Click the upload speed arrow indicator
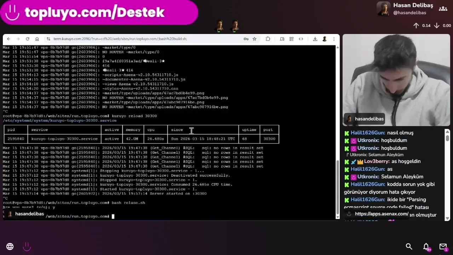The width and height of the screenshot is (453, 255). 416,25
